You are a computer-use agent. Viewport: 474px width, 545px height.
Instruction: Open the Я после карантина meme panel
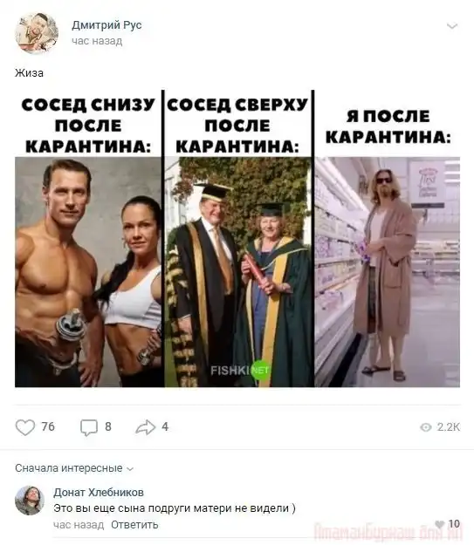pyautogui.click(x=388, y=238)
